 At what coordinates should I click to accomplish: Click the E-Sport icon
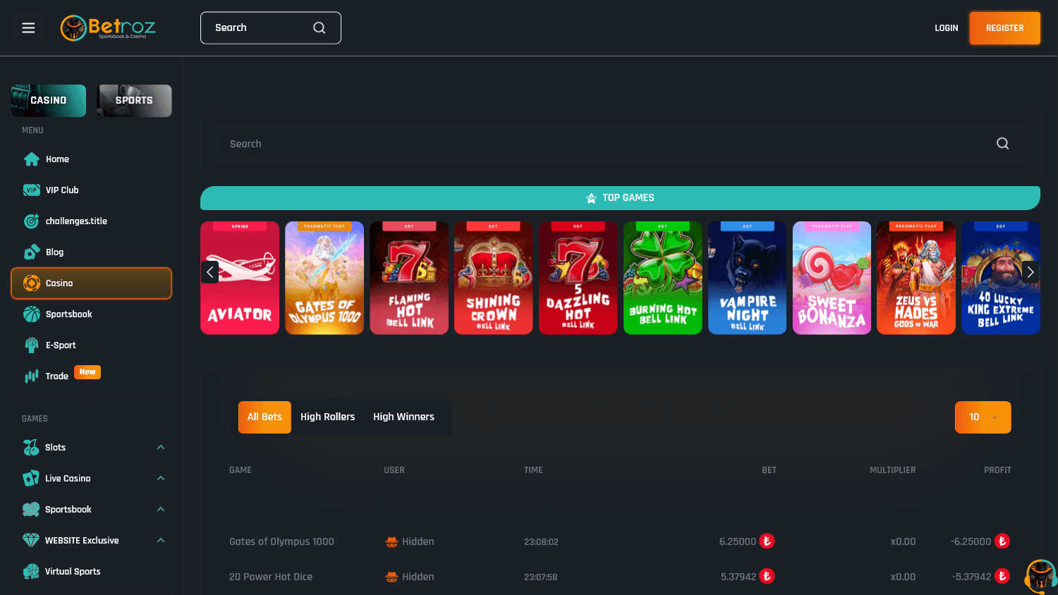[32, 345]
